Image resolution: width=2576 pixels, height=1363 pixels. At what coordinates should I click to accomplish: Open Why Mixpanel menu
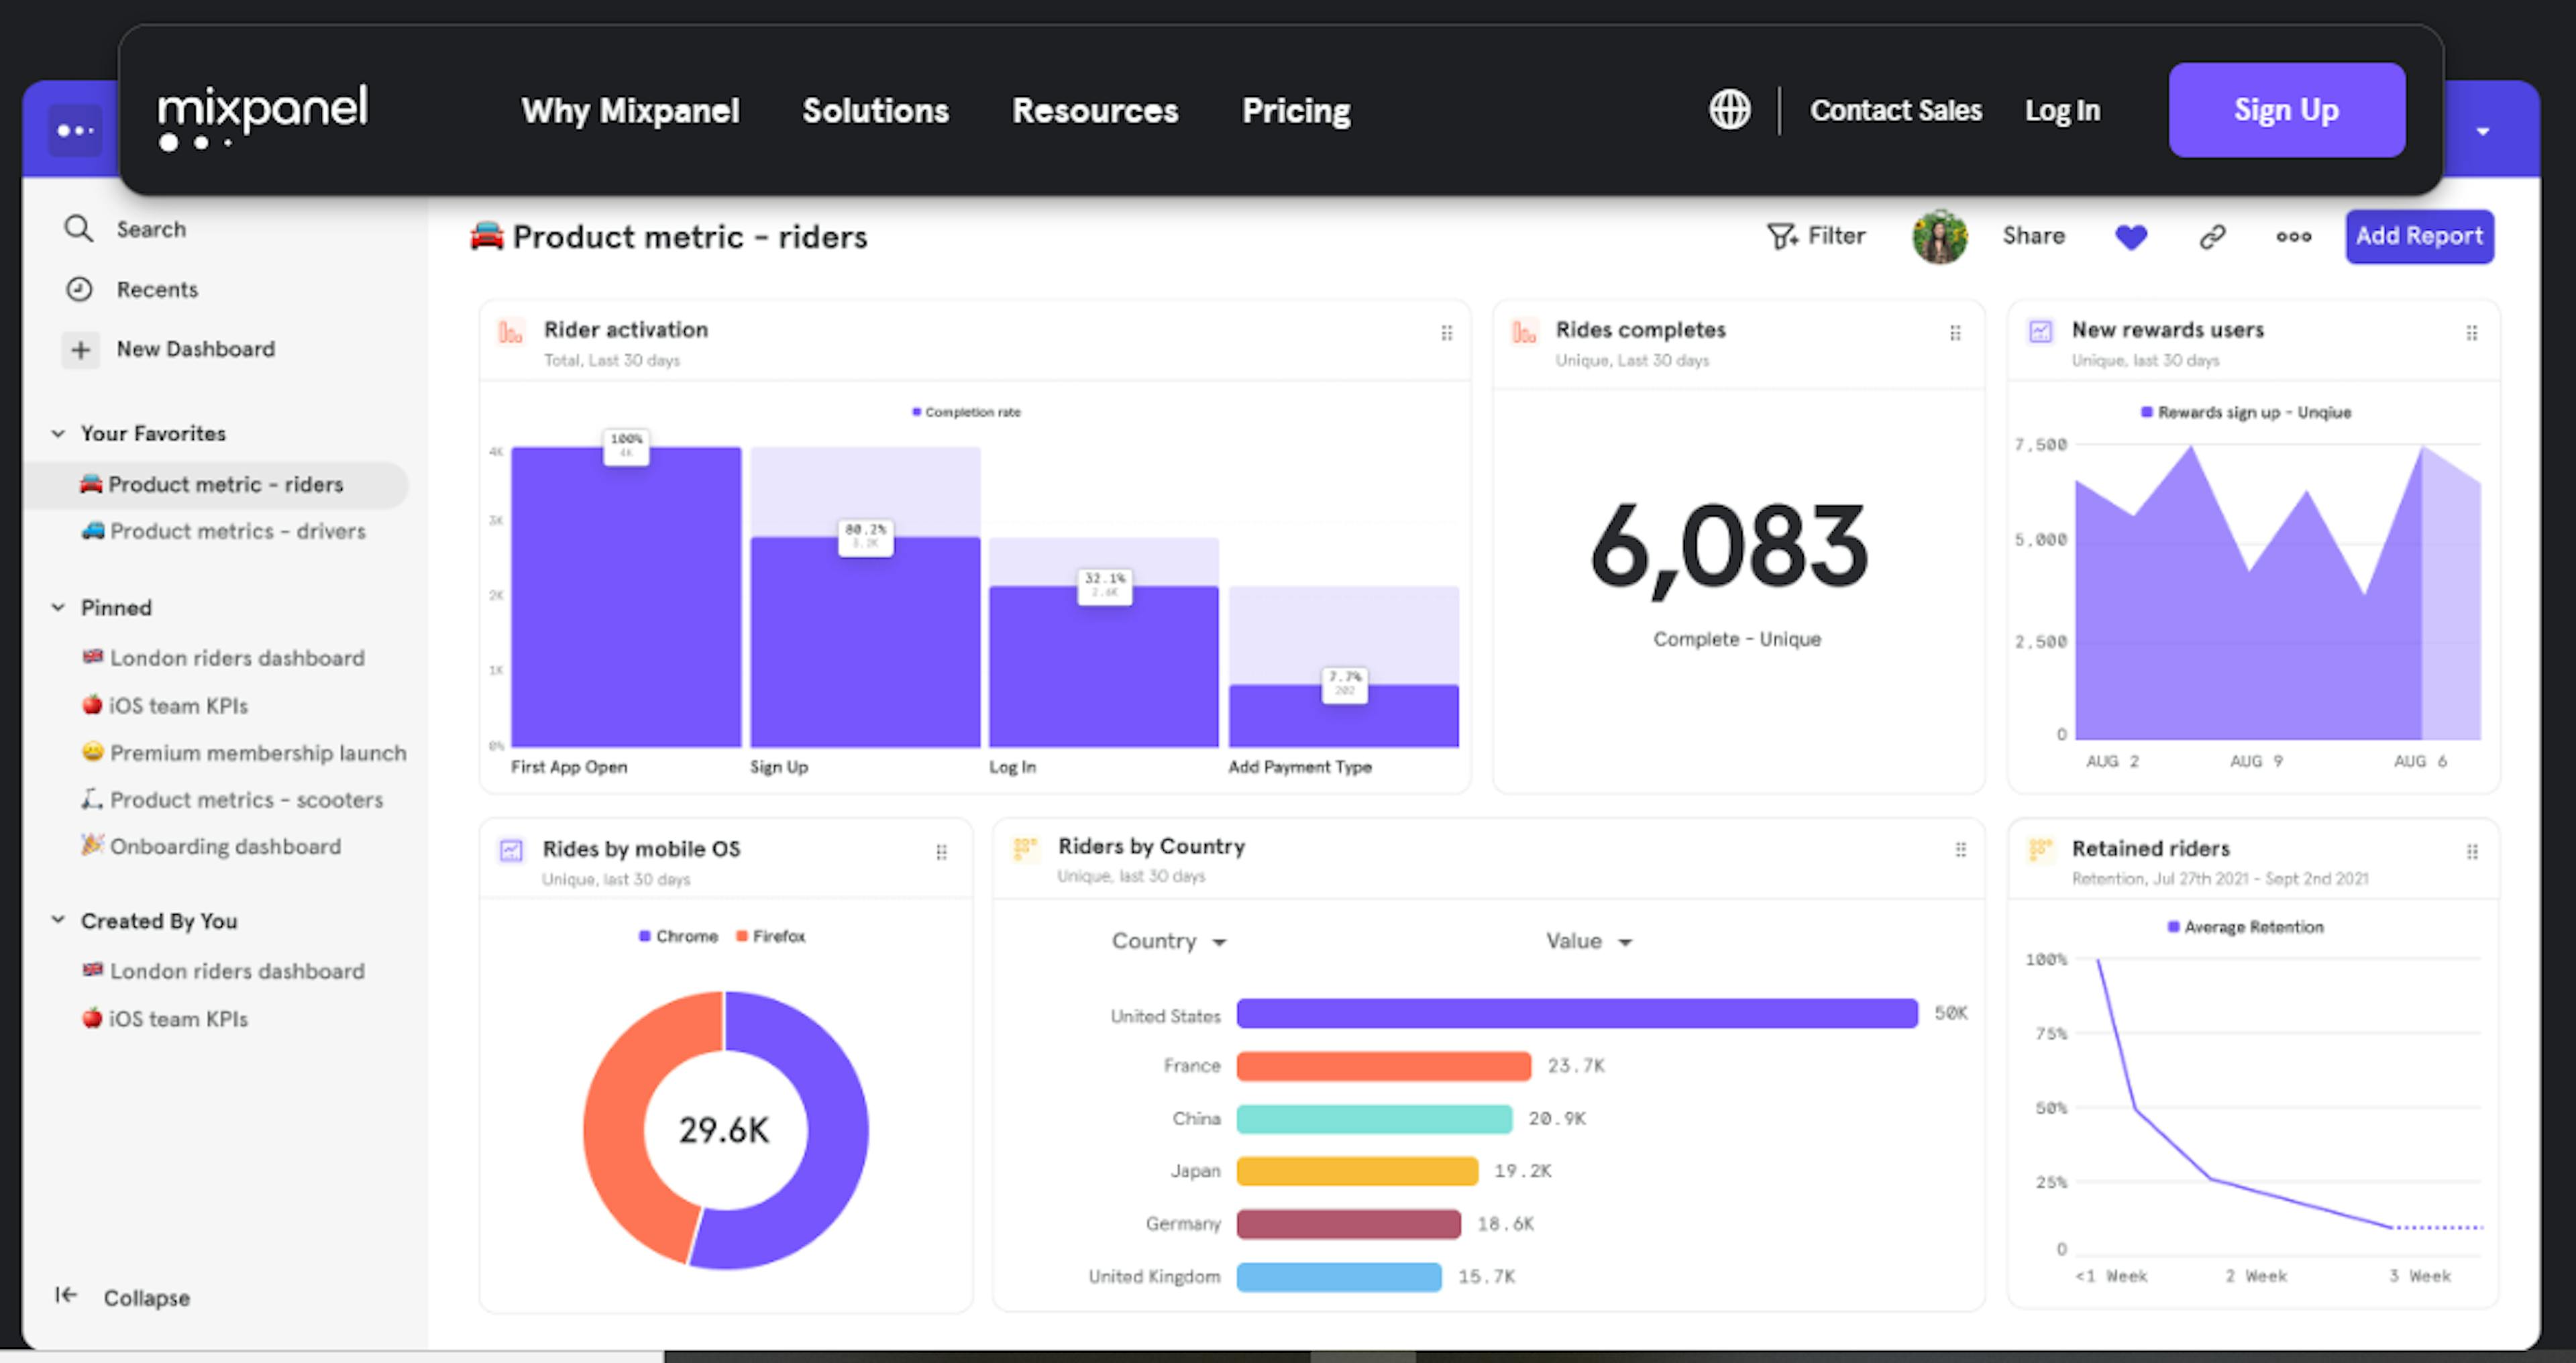[630, 111]
